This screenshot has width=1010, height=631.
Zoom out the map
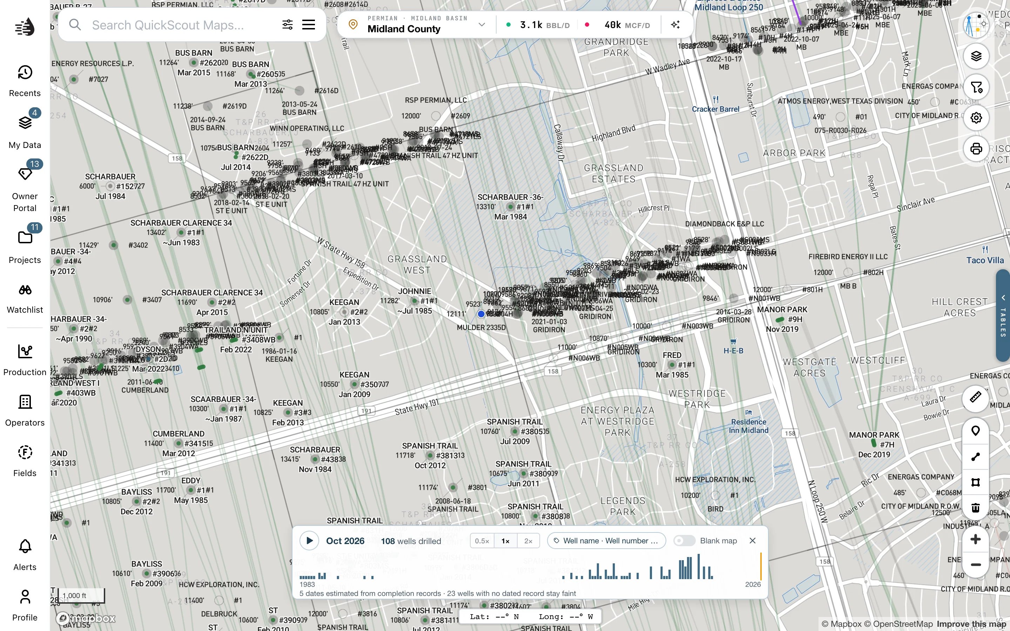coord(975,565)
